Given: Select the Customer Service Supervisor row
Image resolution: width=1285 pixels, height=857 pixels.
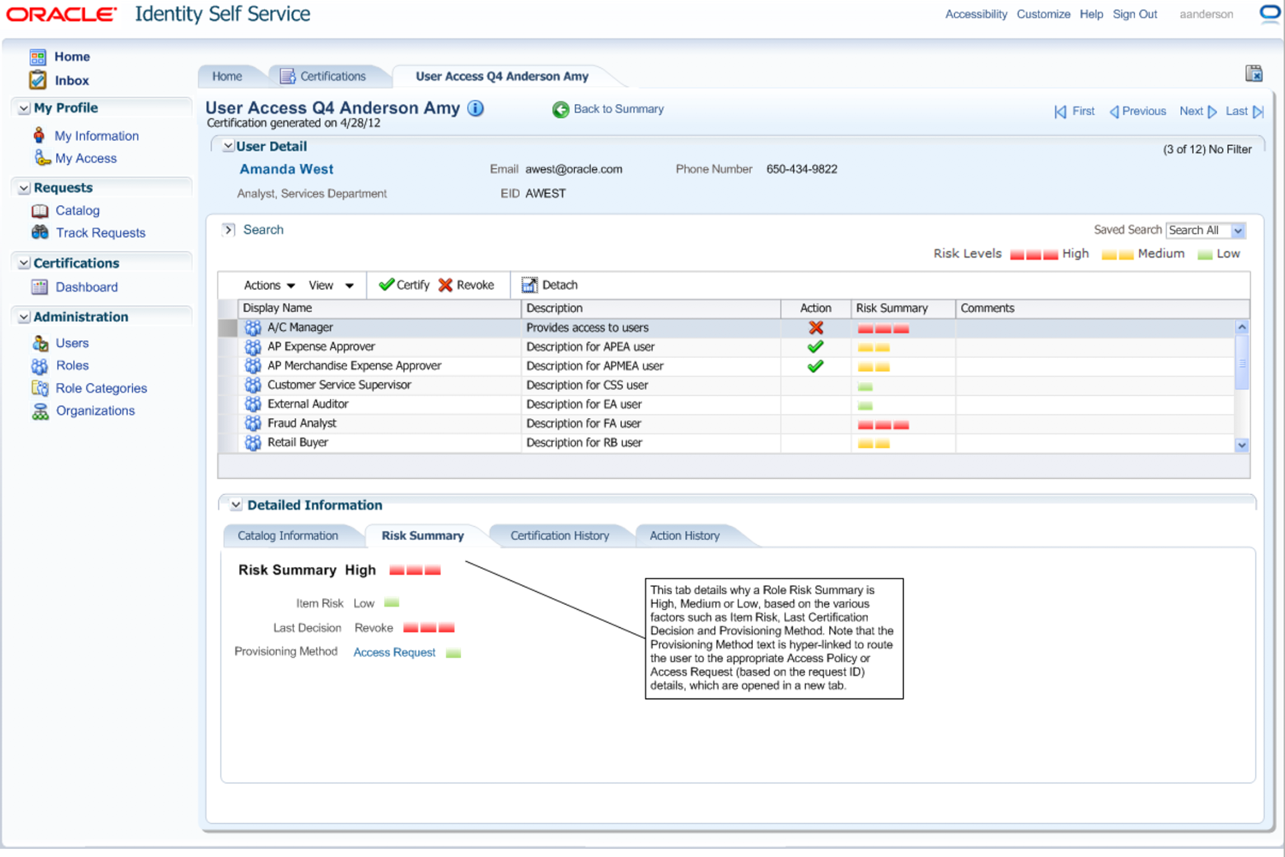Looking at the screenshot, I should (727, 385).
